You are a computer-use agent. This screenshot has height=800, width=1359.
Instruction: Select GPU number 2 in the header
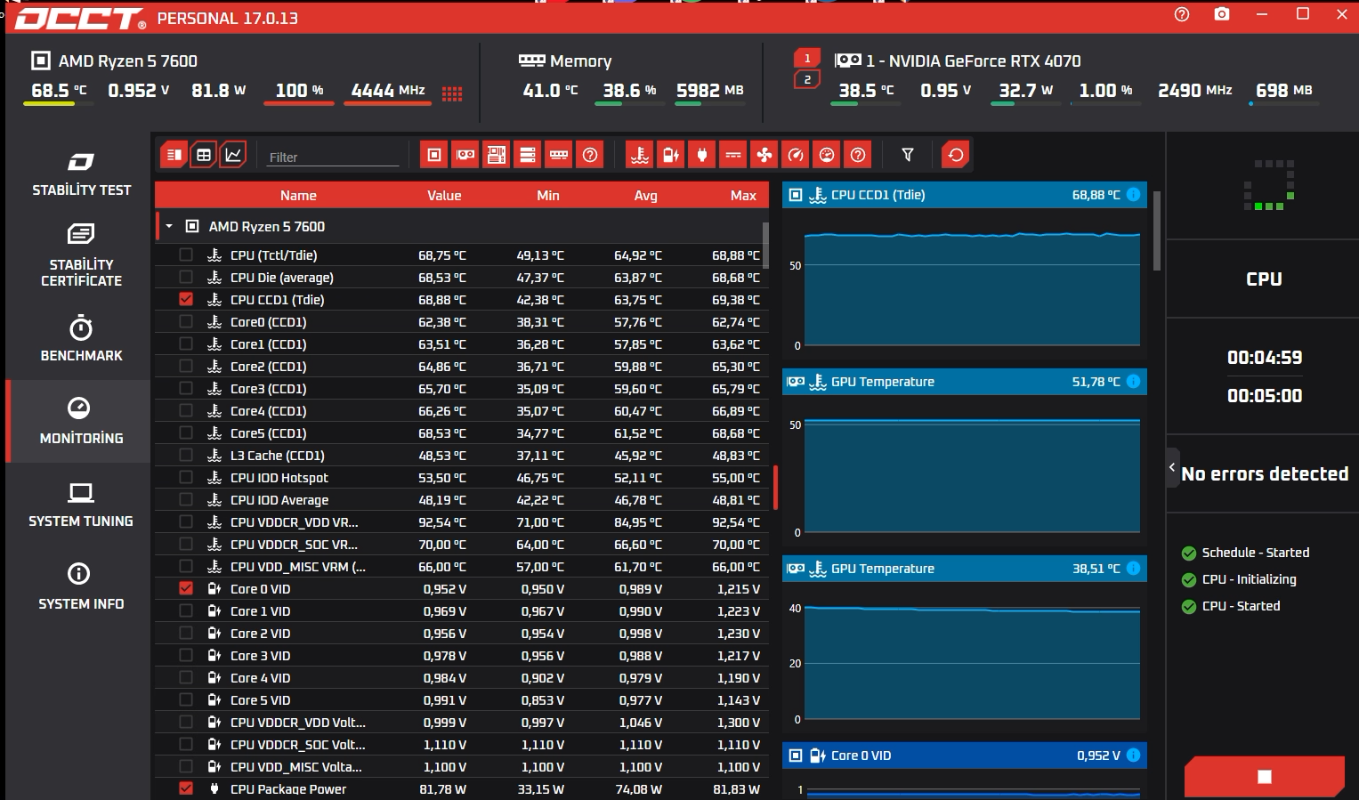tap(807, 80)
